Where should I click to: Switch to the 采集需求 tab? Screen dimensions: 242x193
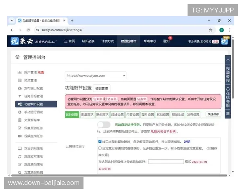[x=87, y=115]
